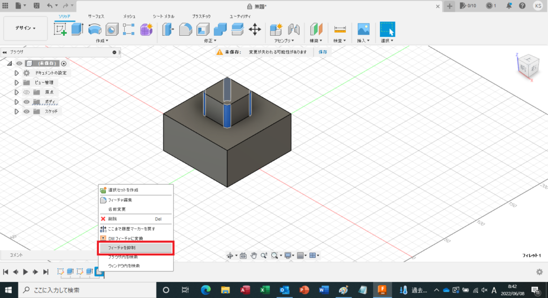The height and width of the screenshot is (298, 548).
Task: Select the Fillet tool in the toolbar
Action: pos(186,29)
